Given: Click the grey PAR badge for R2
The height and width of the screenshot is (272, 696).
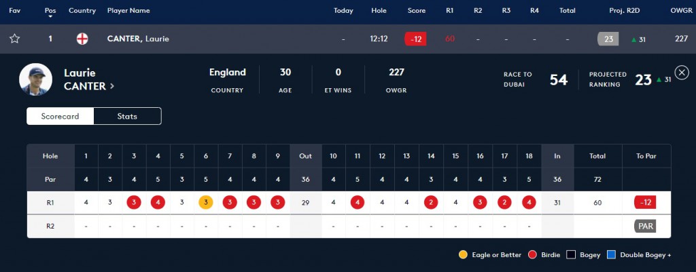Looking at the screenshot, I should 646,226.
